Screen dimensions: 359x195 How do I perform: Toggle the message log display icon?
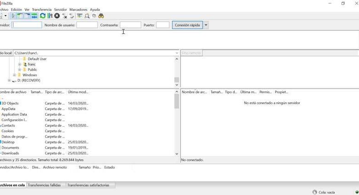tap(13, 16)
